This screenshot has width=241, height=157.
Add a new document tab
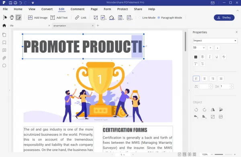click(98, 26)
